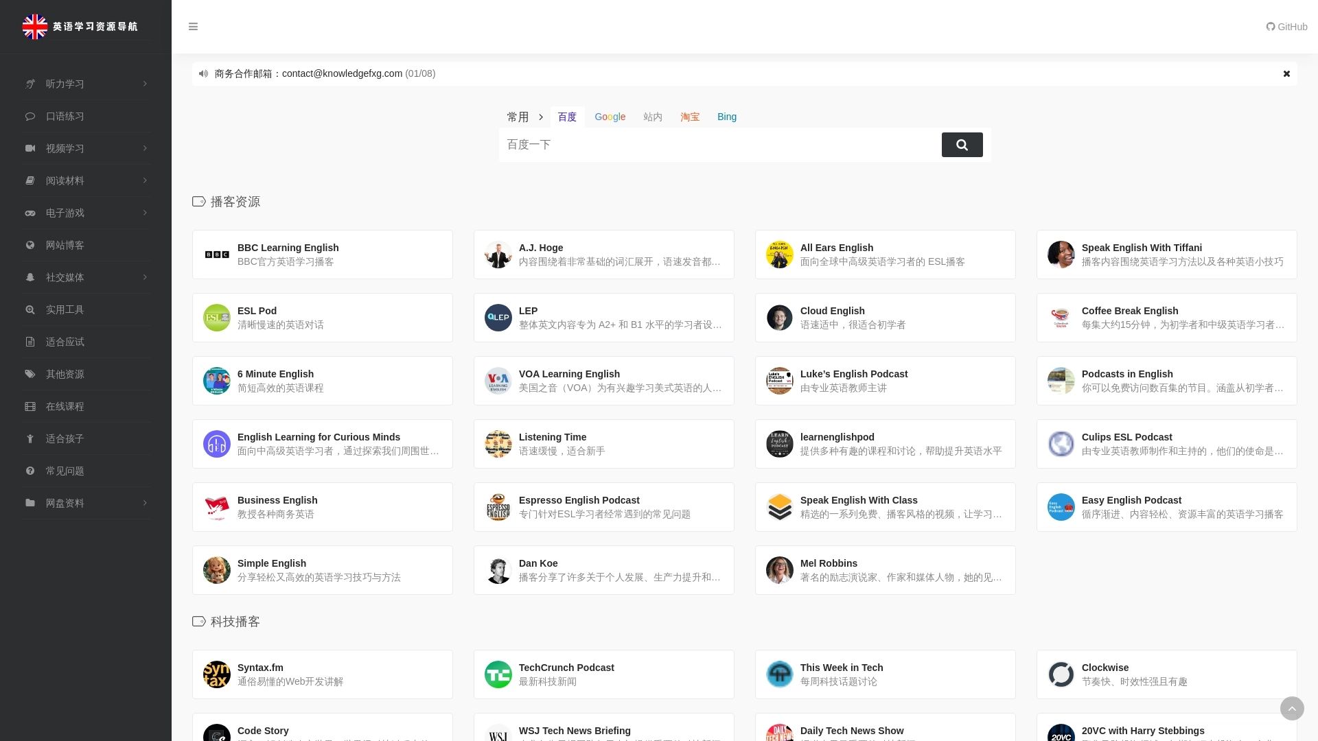
Task: Click the TechCrunch Podcast logo
Action: (x=498, y=674)
